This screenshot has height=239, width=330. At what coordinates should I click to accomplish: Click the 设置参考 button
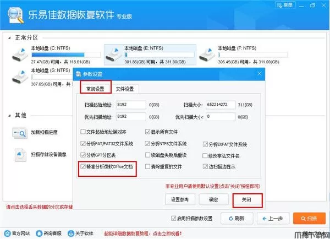[180, 199]
